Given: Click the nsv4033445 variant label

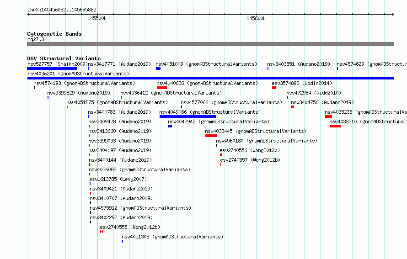Looking at the screenshot, I should click(x=256, y=131).
